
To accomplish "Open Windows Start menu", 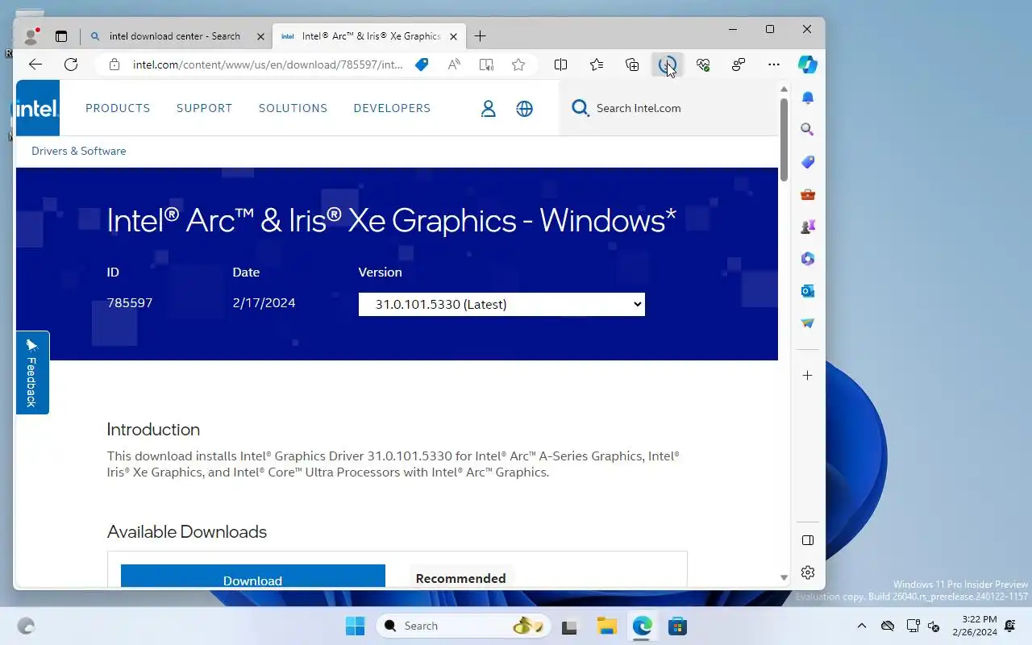I will pos(355,626).
